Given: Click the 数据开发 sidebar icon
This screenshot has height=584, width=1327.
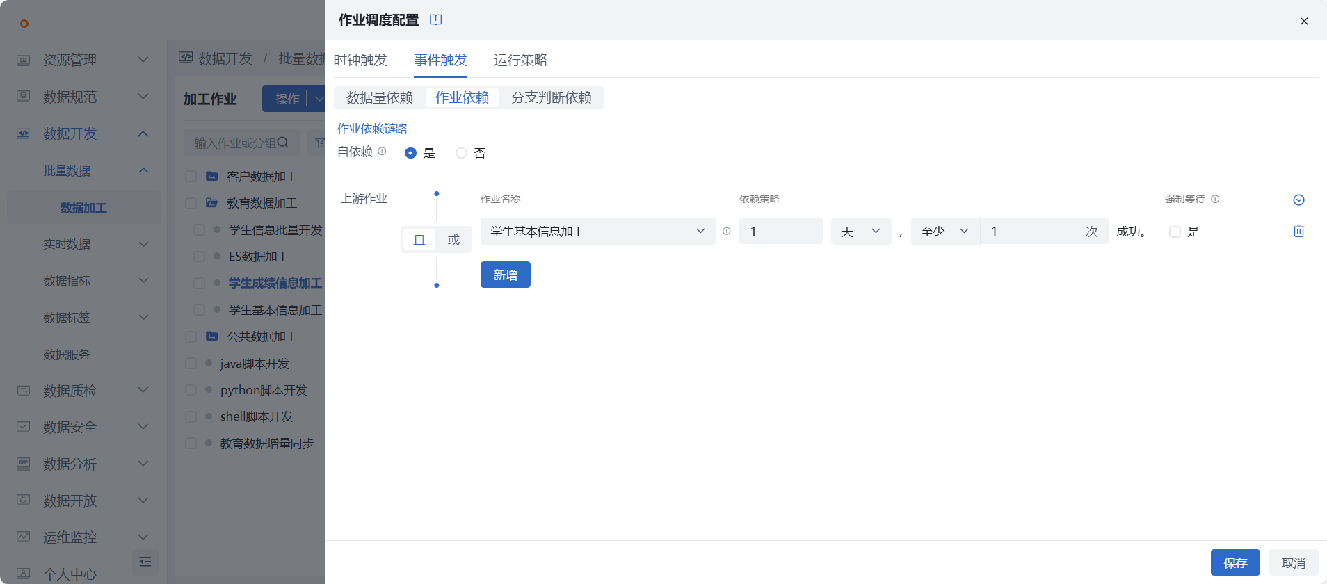Looking at the screenshot, I should tap(23, 133).
